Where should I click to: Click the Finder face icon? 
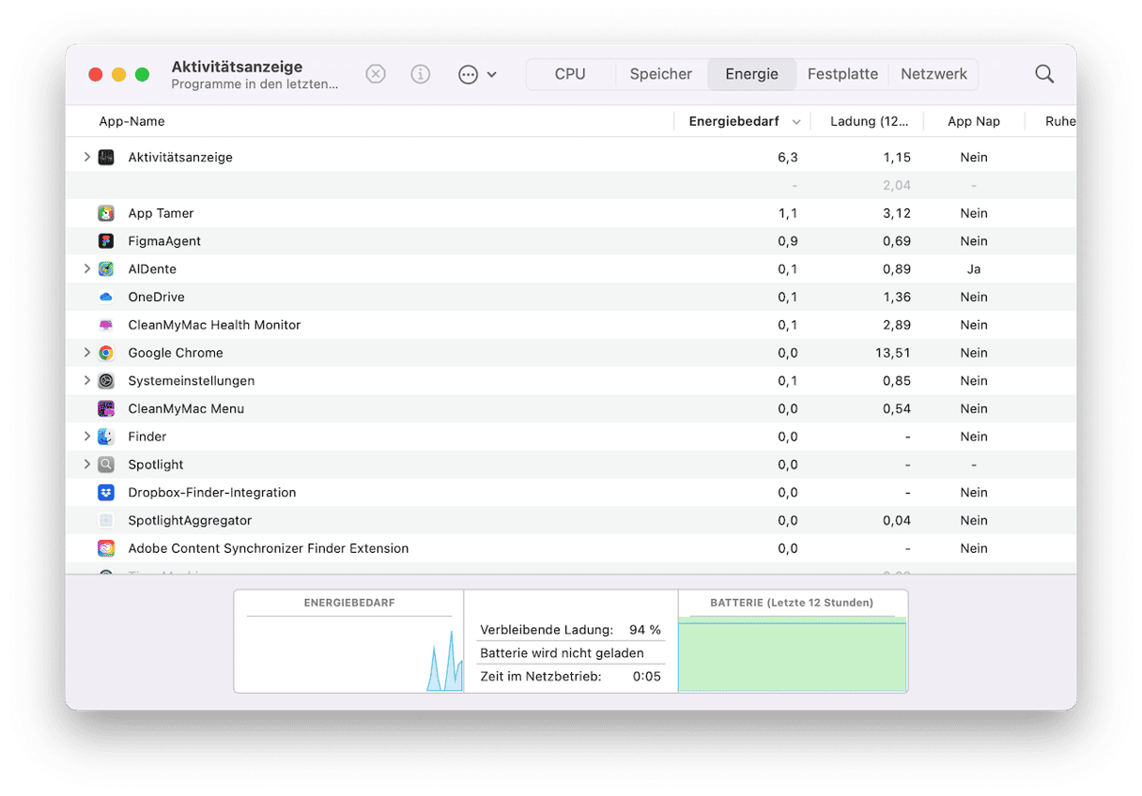[x=106, y=436]
